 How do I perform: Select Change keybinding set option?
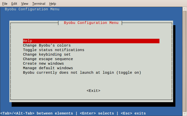pos(47,54)
